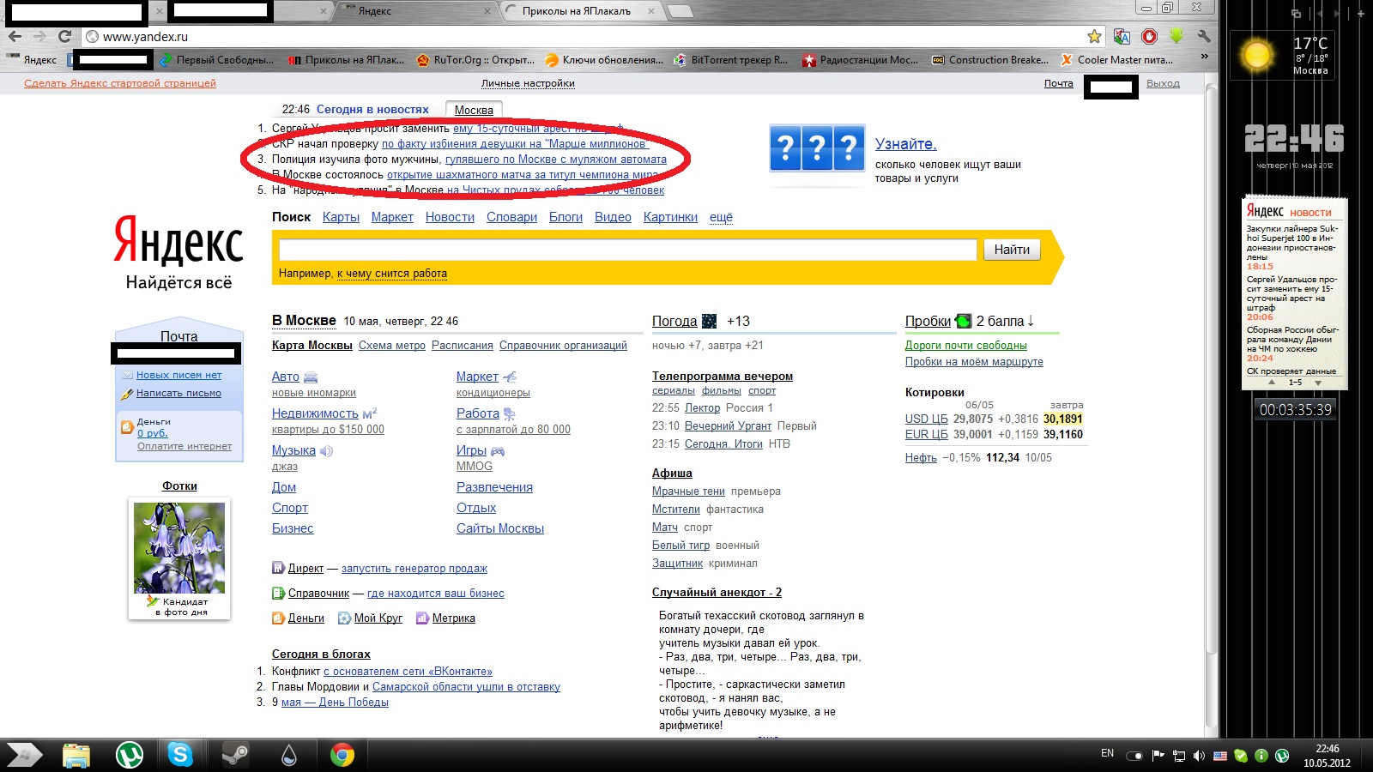Open Личные настройки link
1373x772 pixels.
(x=528, y=83)
